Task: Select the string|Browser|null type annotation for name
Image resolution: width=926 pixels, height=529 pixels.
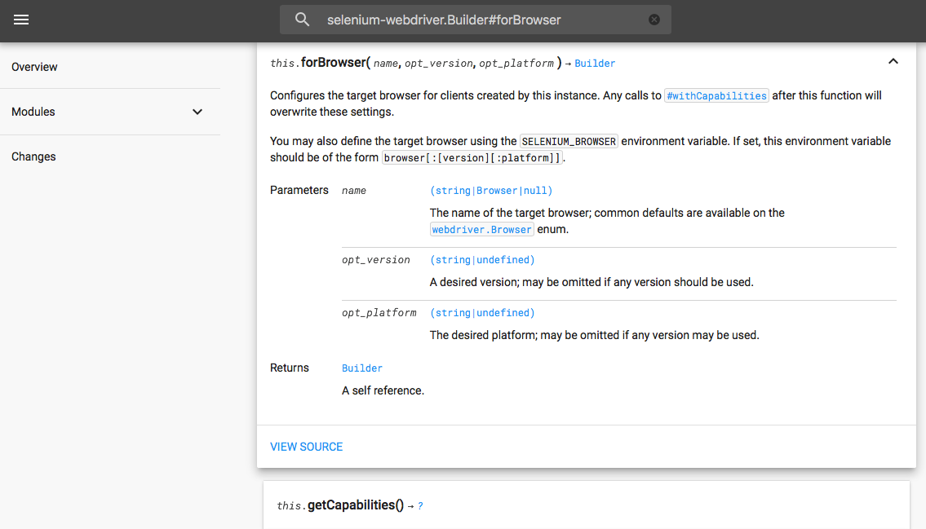Action: tap(490, 190)
